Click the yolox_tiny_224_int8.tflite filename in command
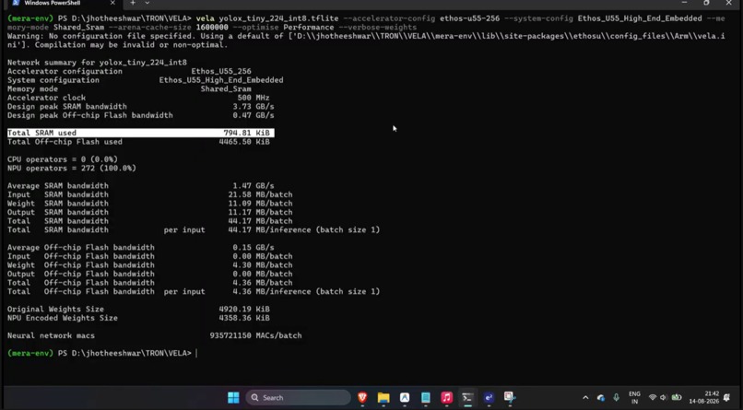This screenshot has width=743, height=410. point(278,18)
